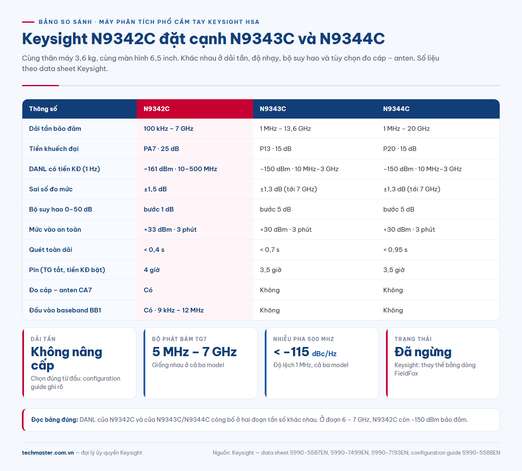Click the title 'Keysight N9342C đặt cạnh N9343C và N9344C'
The image size is (522, 471).
(x=203, y=39)
